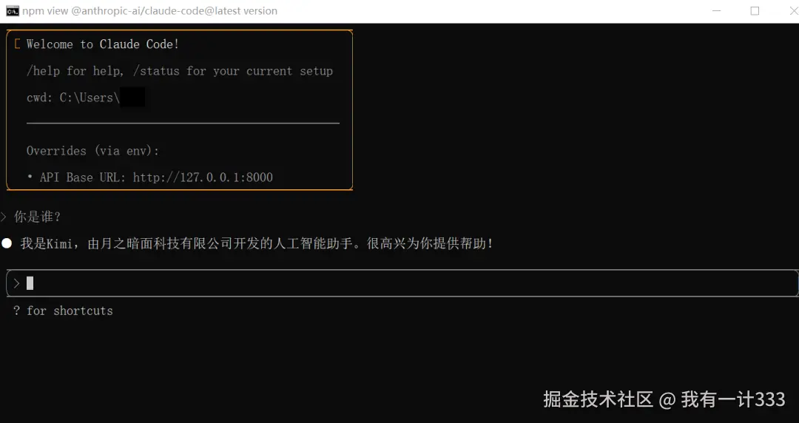Click the 'Welcome to Claude Code!' heading
This screenshot has height=423, width=799.
pyautogui.click(x=102, y=44)
